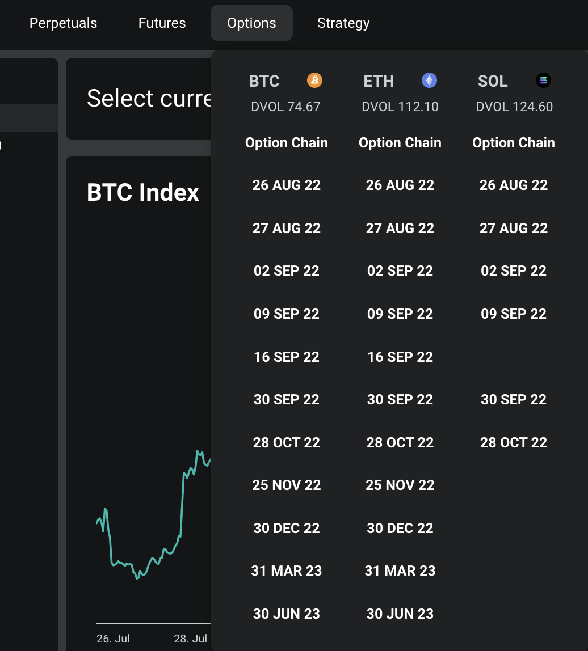This screenshot has width=588, height=651.
Task: Click the BTC DVOL 74.67 label
Action: click(x=285, y=107)
